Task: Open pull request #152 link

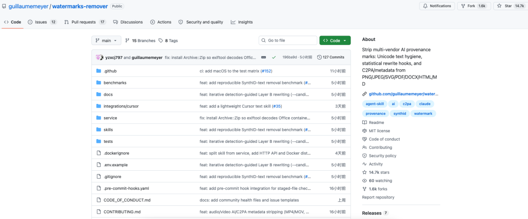Action: click(x=266, y=71)
